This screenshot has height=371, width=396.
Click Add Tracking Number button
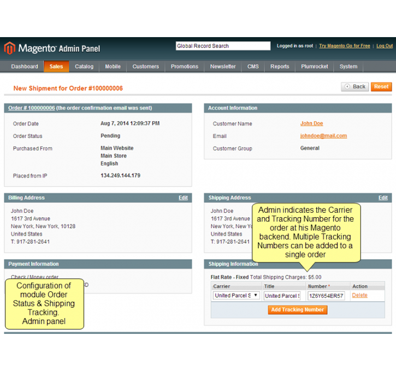[x=298, y=310]
